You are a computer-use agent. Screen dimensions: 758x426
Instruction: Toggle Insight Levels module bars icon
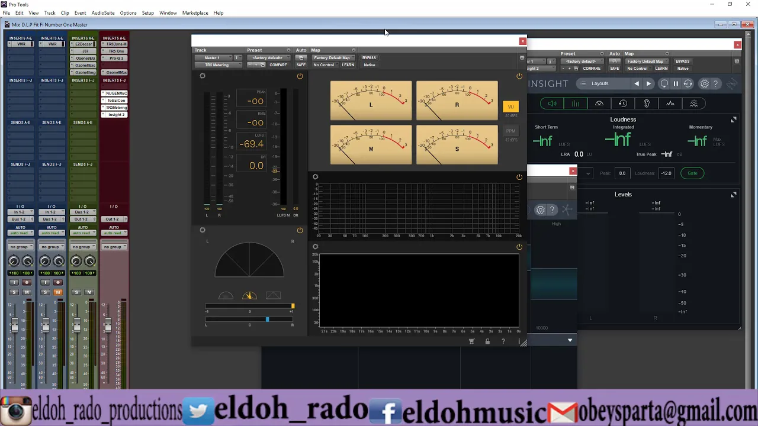[576, 104]
